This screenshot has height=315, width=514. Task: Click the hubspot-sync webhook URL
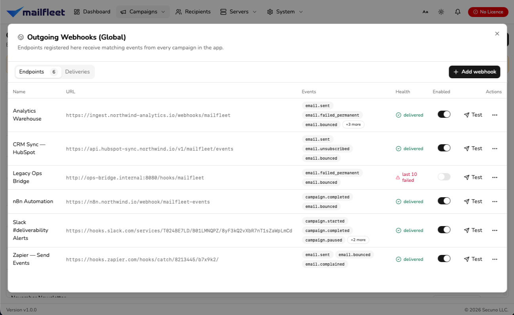click(150, 149)
